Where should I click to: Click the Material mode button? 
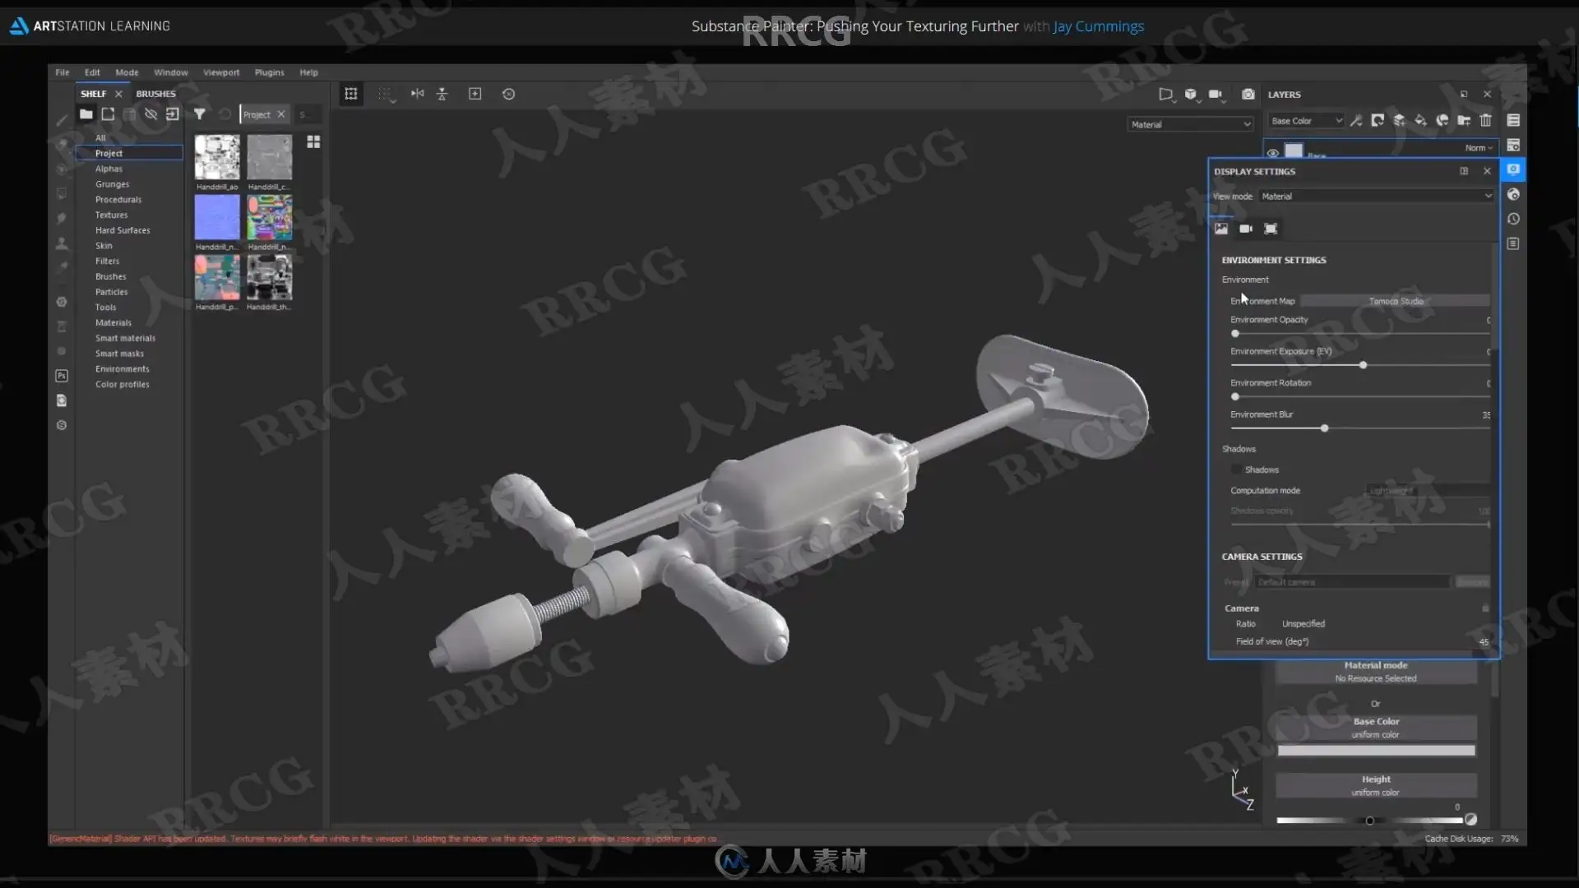1376,672
